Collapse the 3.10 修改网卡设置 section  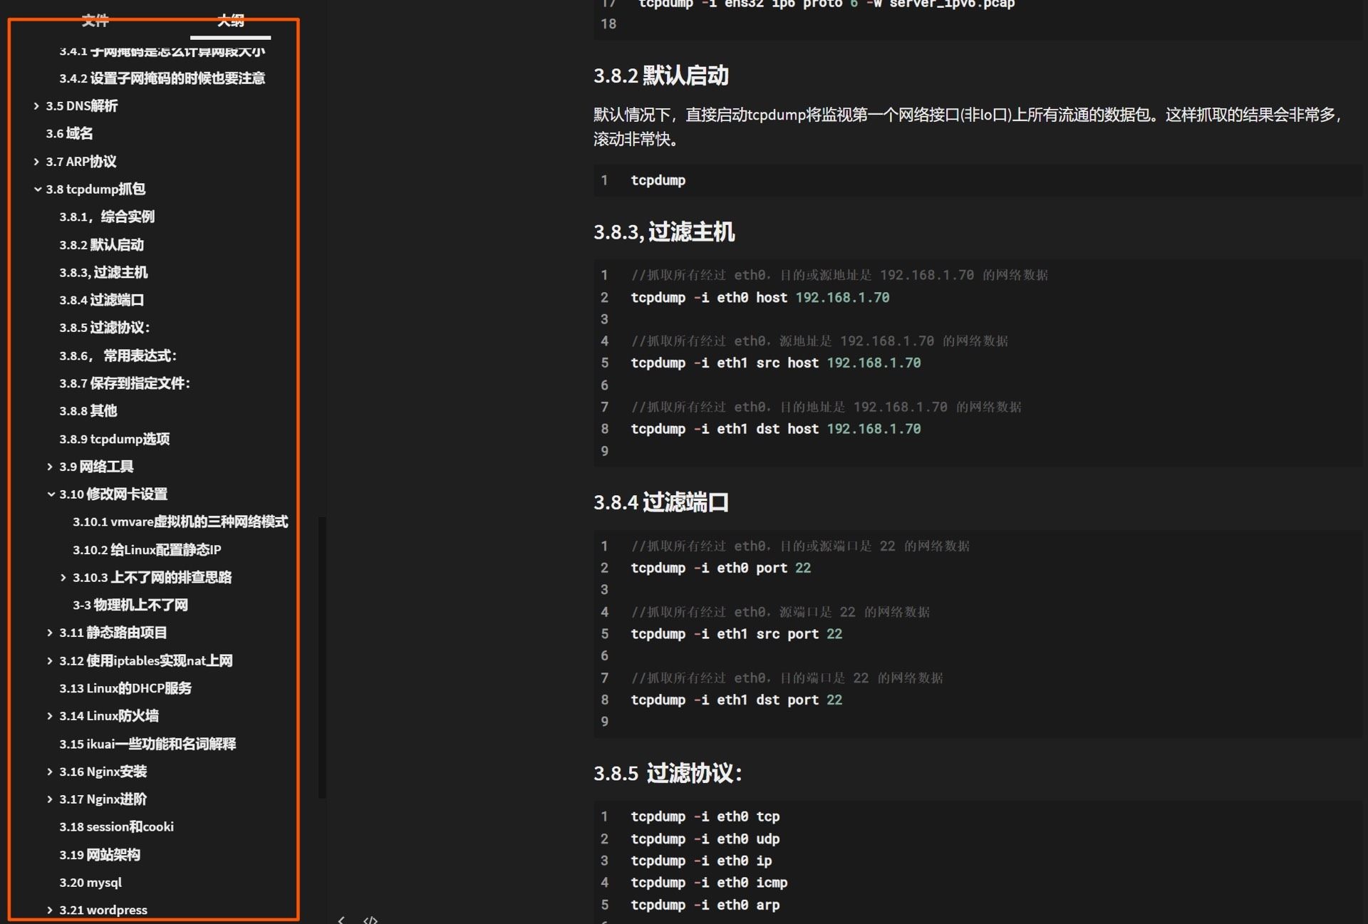click(51, 494)
